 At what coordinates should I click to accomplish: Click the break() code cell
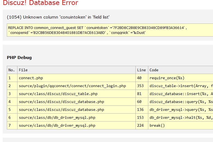coord(157,126)
